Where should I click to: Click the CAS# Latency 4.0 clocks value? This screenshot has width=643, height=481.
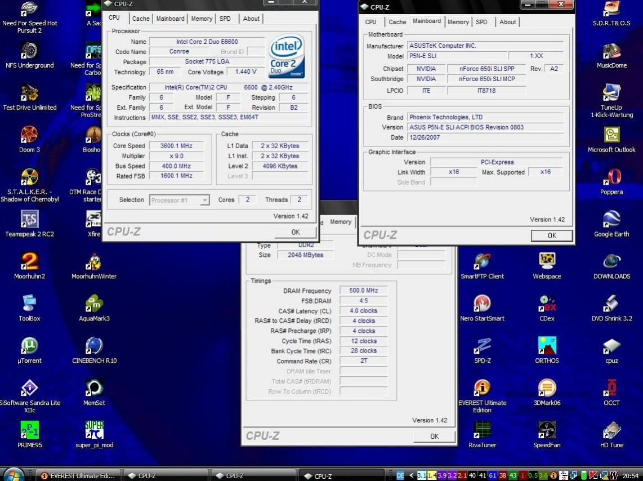point(363,311)
